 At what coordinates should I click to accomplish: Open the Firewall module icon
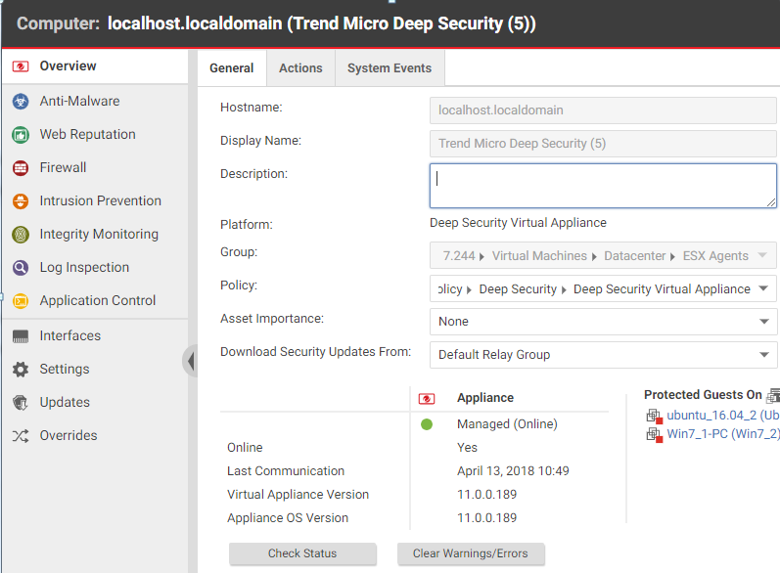pyautogui.click(x=20, y=168)
